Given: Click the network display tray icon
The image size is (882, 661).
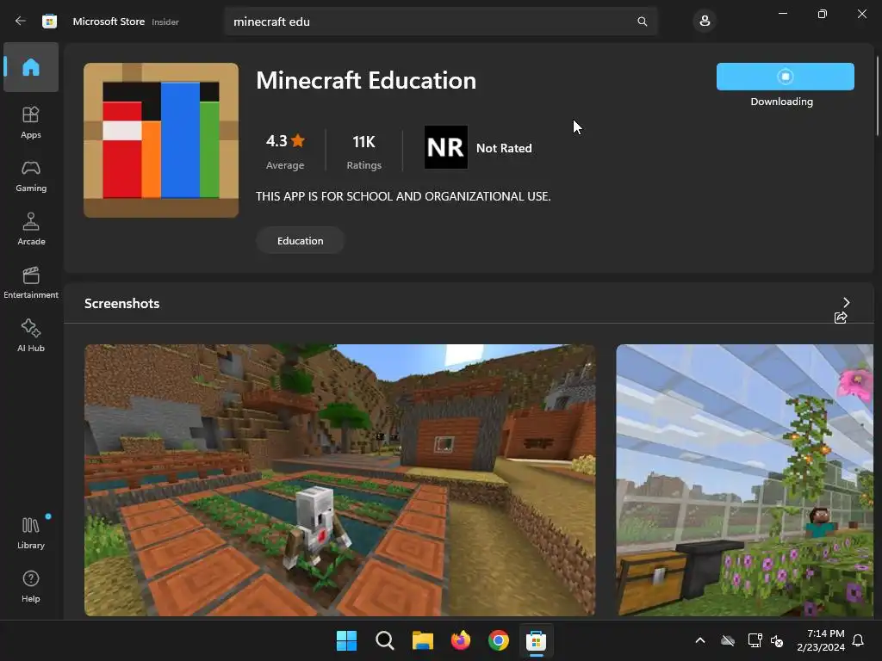Looking at the screenshot, I should pyautogui.click(x=755, y=640).
